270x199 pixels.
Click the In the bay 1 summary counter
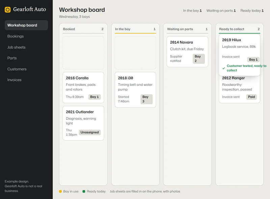[x=192, y=11]
